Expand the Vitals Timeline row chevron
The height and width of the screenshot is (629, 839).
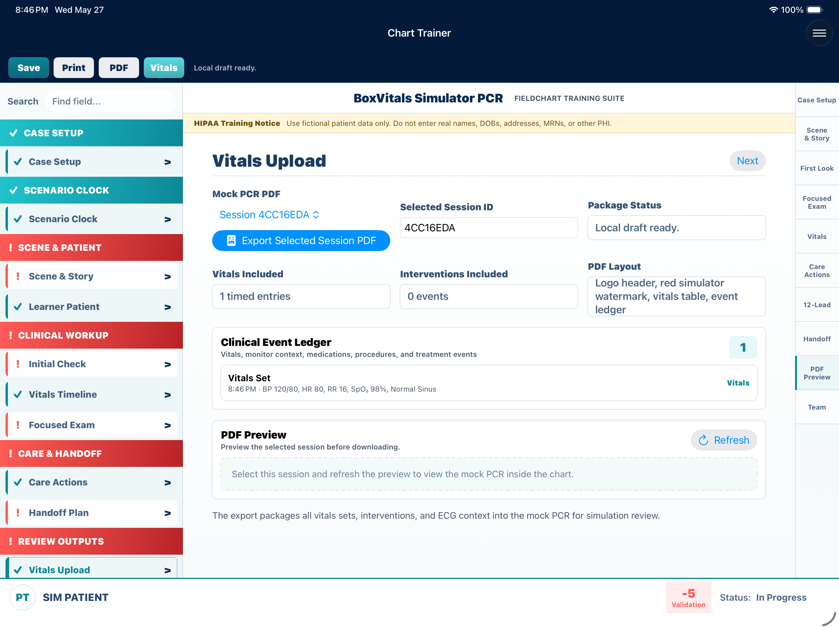pos(168,395)
